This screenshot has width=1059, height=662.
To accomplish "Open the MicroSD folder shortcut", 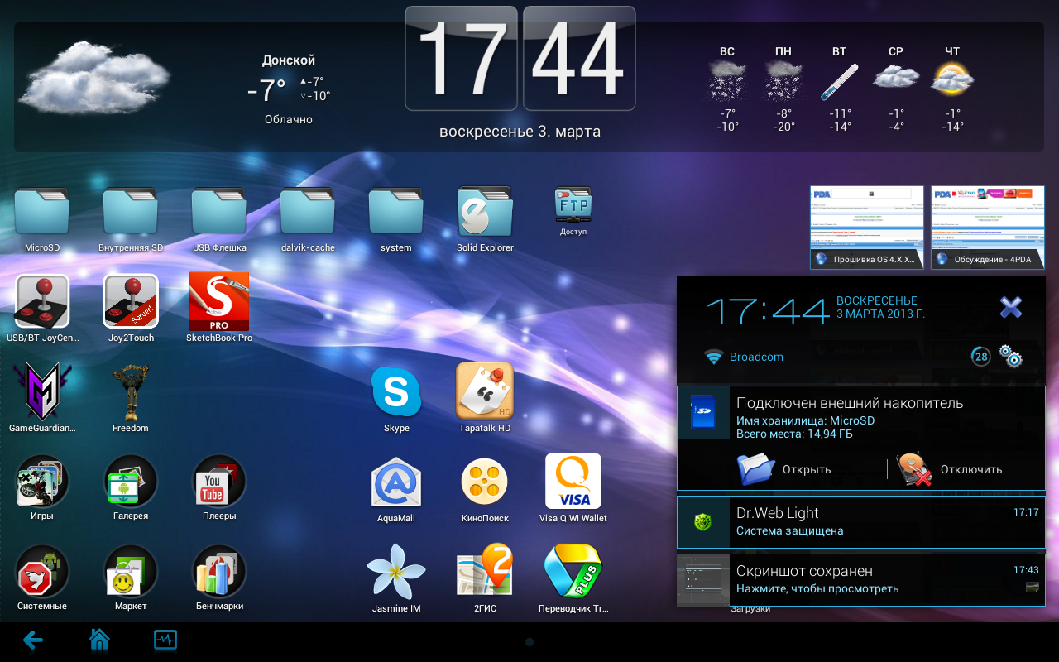I will point(42,212).
